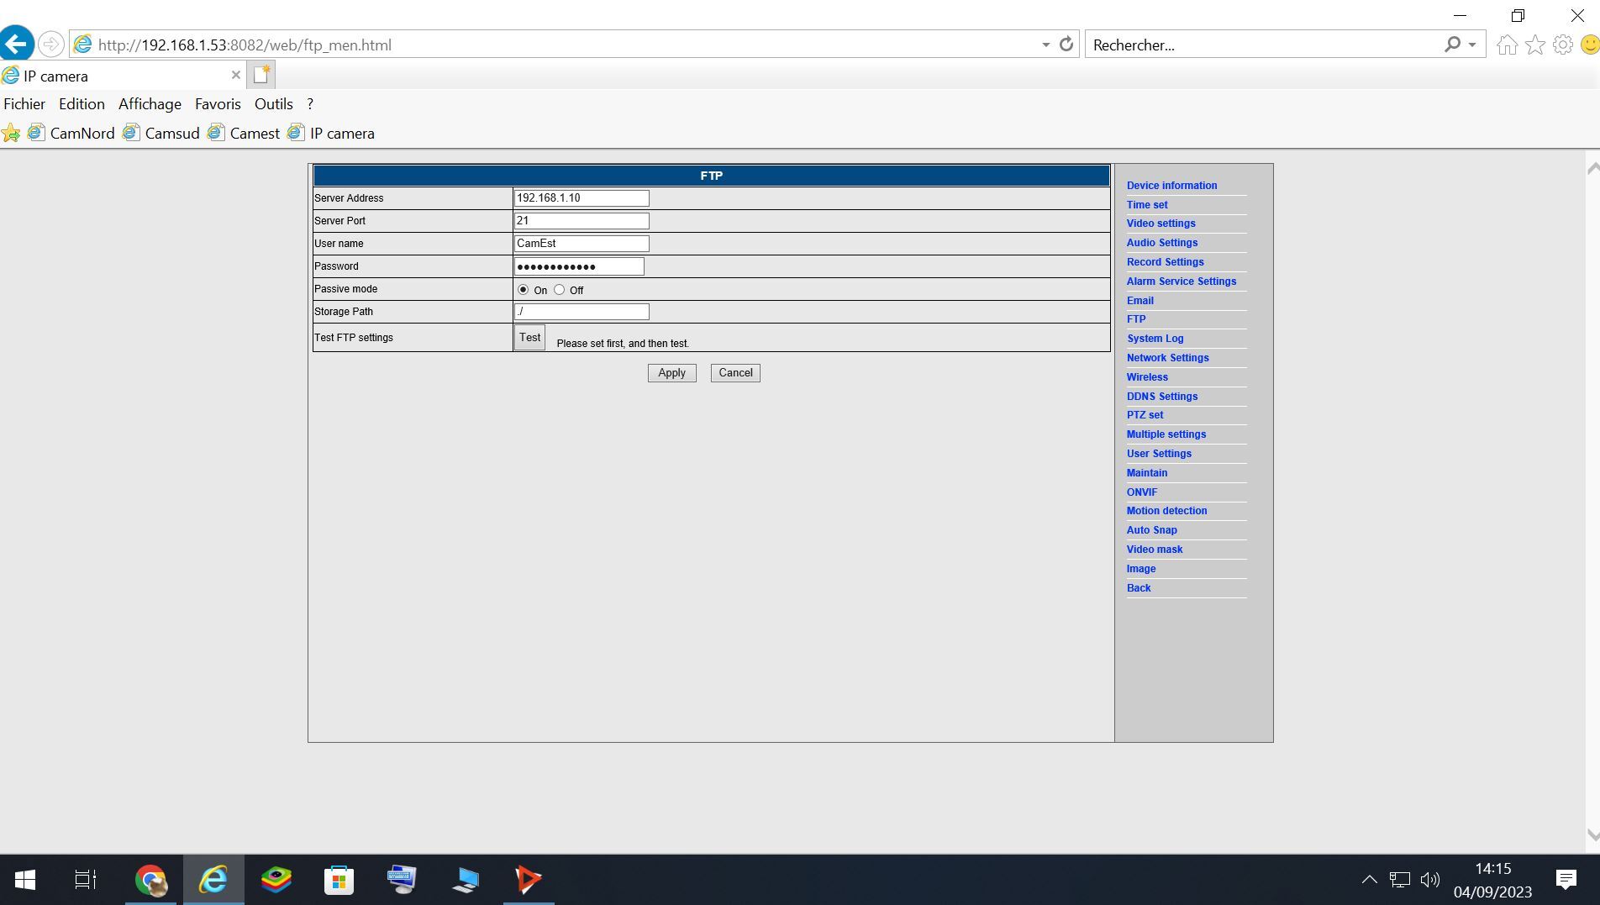
Task: Open a new tab with the new-tab button
Action: pos(261,75)
